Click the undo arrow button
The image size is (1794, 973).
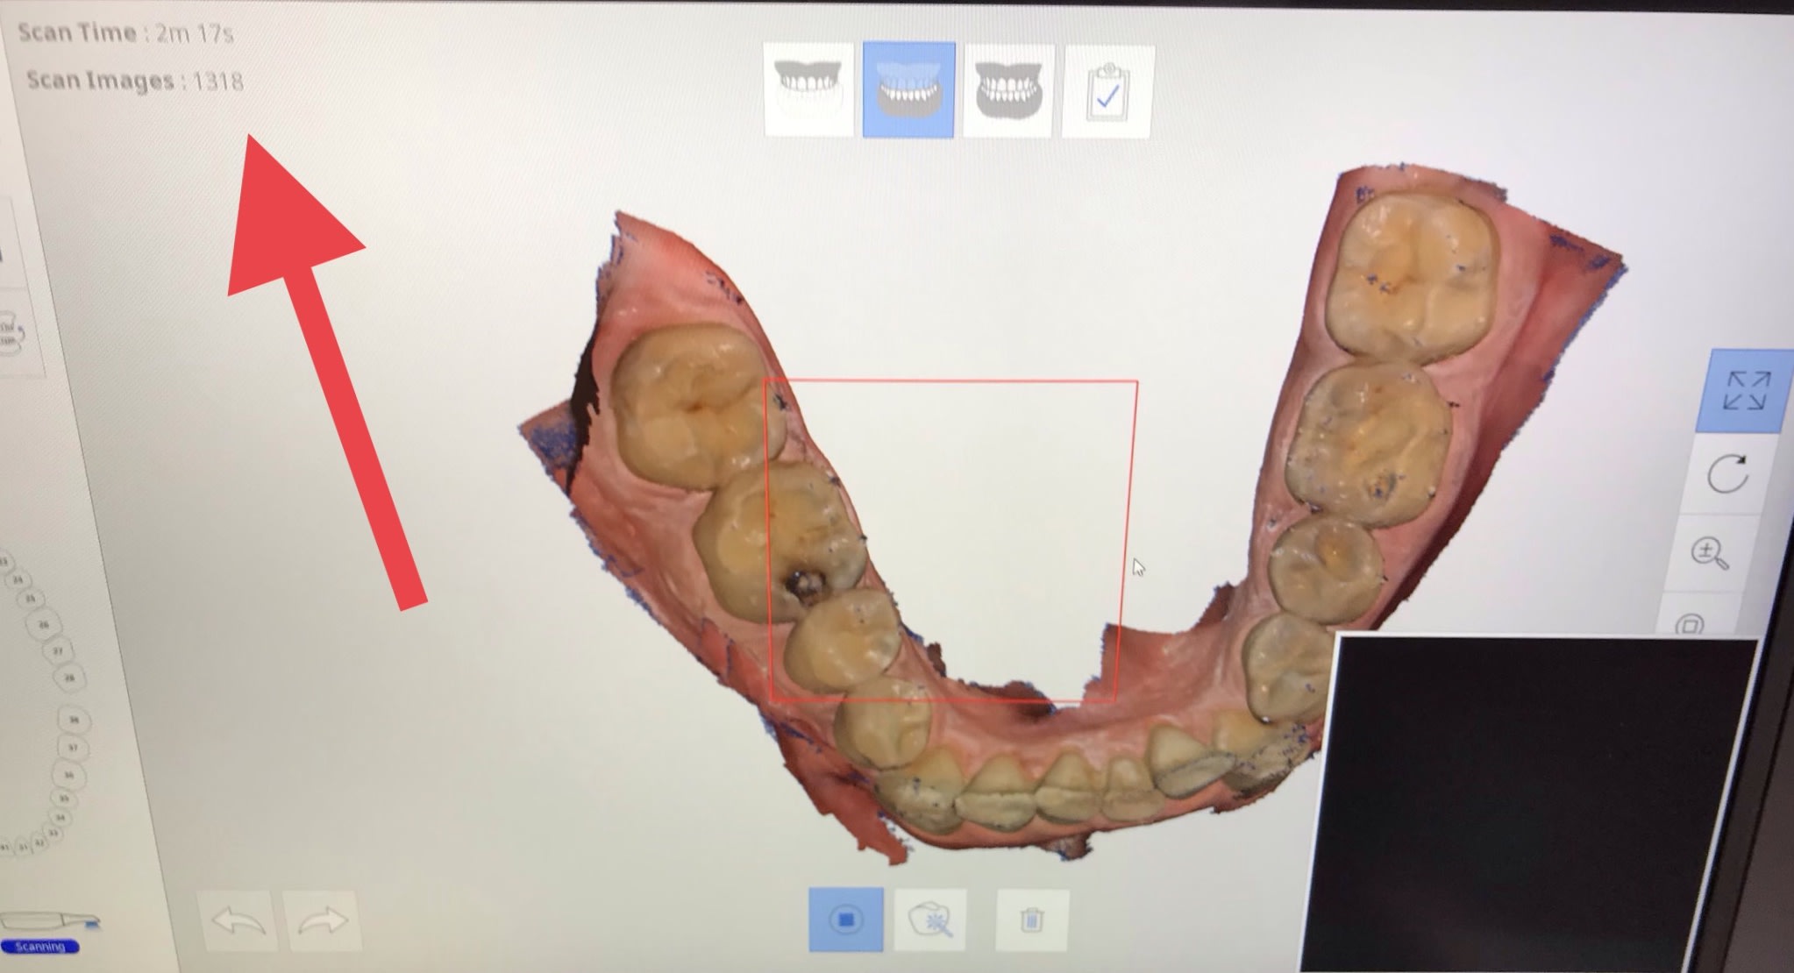click(238, 922)
